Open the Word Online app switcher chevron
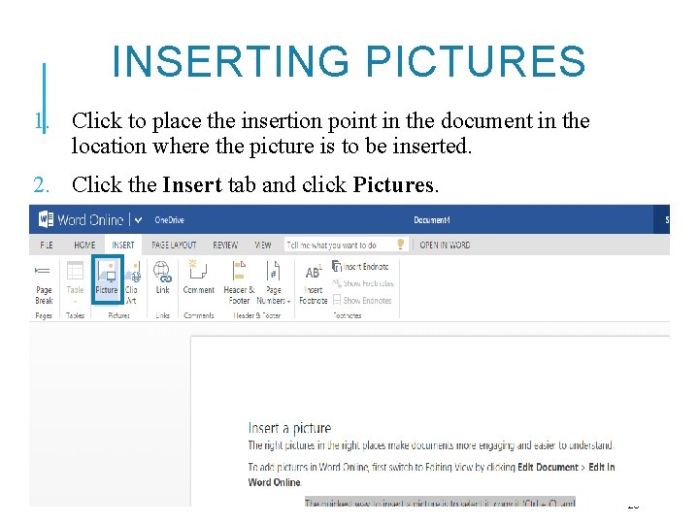Screen dimensions: 699x524 pos(138,219)
